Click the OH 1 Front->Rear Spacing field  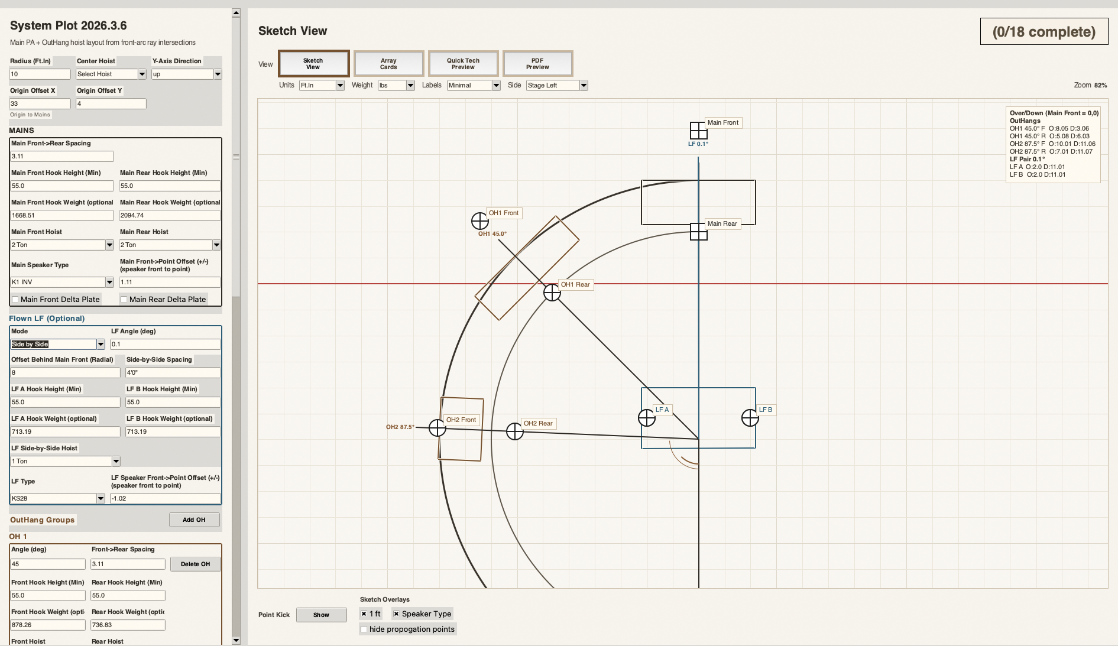pyautogui.click(x=128, y=564)
